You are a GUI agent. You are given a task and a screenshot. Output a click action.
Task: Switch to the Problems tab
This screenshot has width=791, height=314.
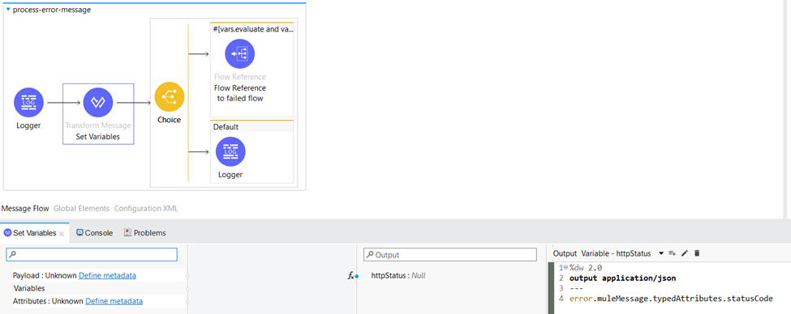click(x=145, y=233)
